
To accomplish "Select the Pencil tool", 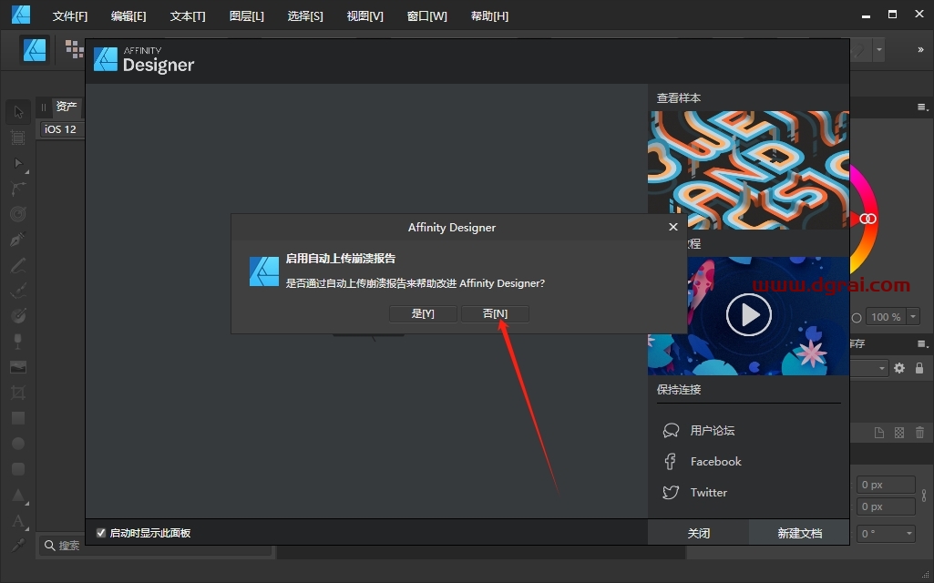I will point(18,265).
